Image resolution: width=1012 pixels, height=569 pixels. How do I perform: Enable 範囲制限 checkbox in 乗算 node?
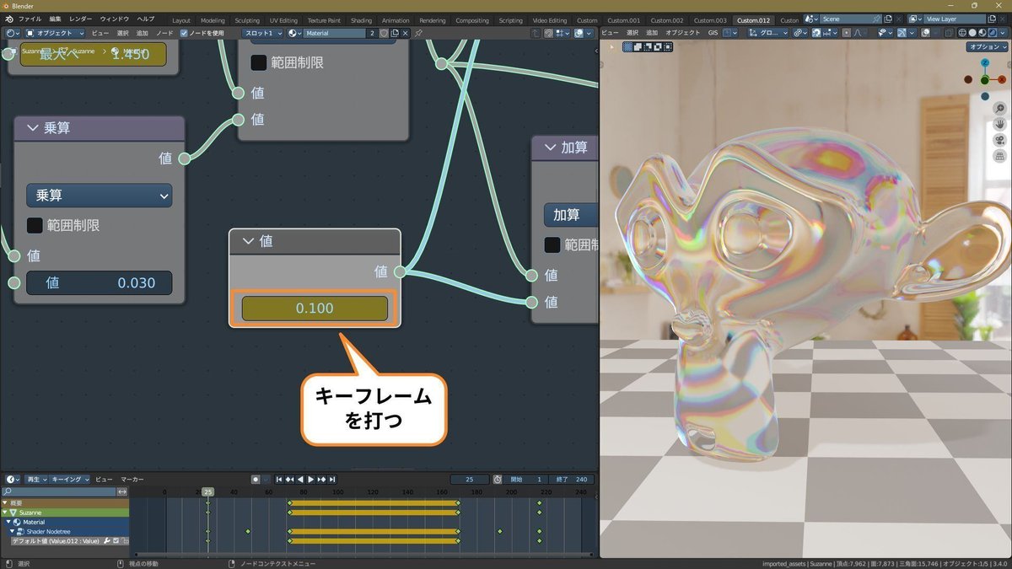pyautogui.click(x=35, y=225)
